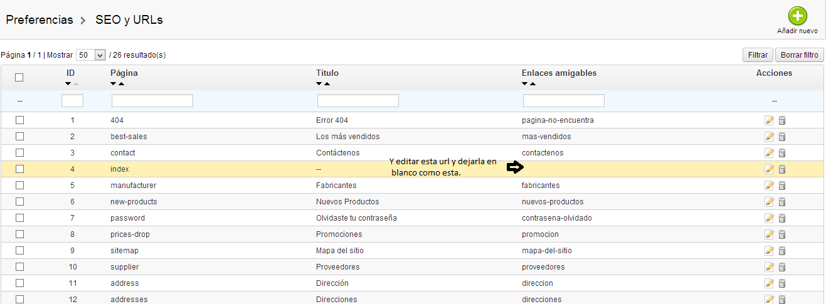Click the 'mapa-del-sitio' URL cell
826x304 pixels.
[x=547, y=251]
